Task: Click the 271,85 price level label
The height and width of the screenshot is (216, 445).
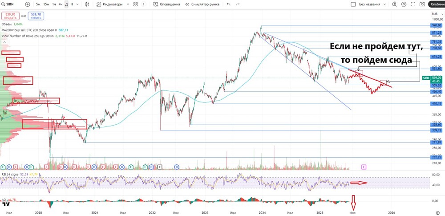Action: click(437, 142)
